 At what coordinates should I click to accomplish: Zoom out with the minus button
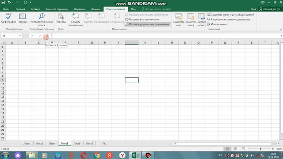(249, 149)
